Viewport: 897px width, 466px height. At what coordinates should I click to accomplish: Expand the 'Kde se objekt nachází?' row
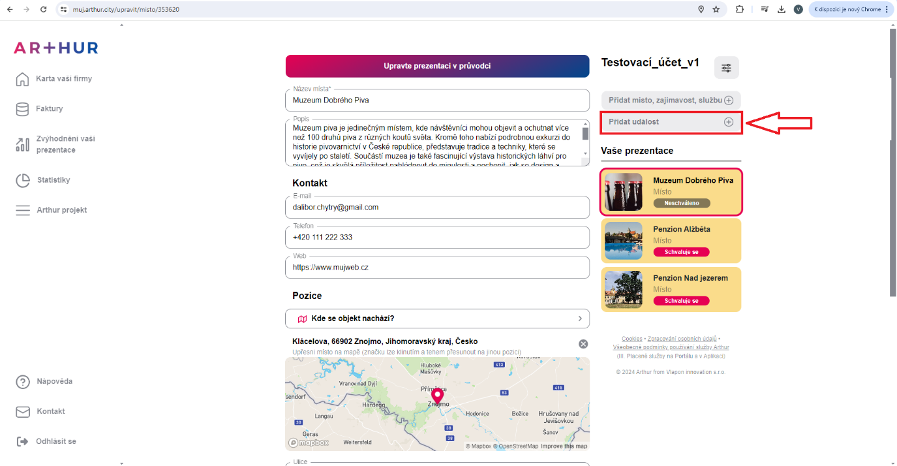(437, 318)
